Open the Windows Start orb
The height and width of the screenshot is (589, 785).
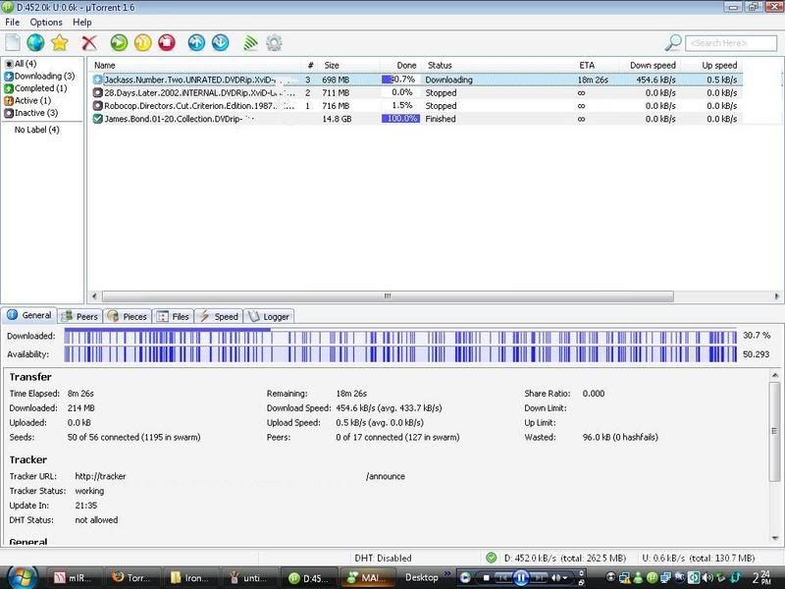click(22, 577)
